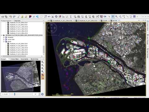Switch to the Pixel Info tab

[x=17, y=21]
